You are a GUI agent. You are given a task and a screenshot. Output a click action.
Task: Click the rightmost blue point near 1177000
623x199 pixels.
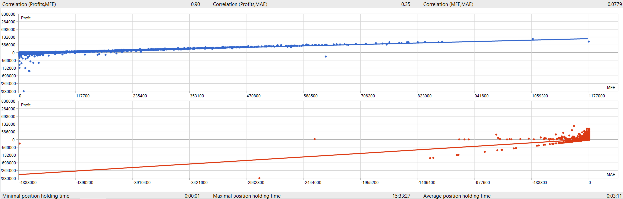pyautogui.click(x=589, y=42)
